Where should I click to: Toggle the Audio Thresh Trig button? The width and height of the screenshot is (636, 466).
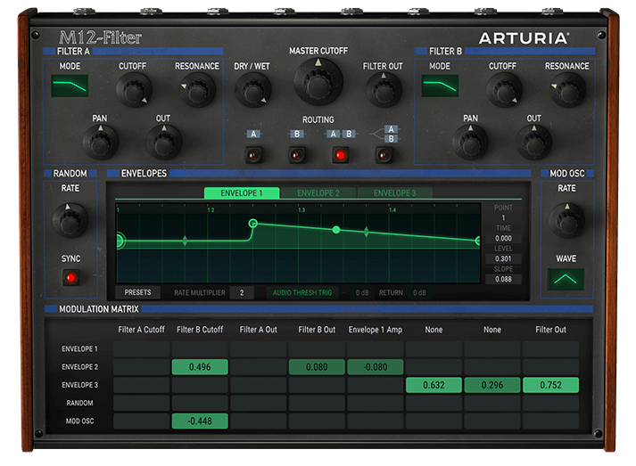(302, 292)
